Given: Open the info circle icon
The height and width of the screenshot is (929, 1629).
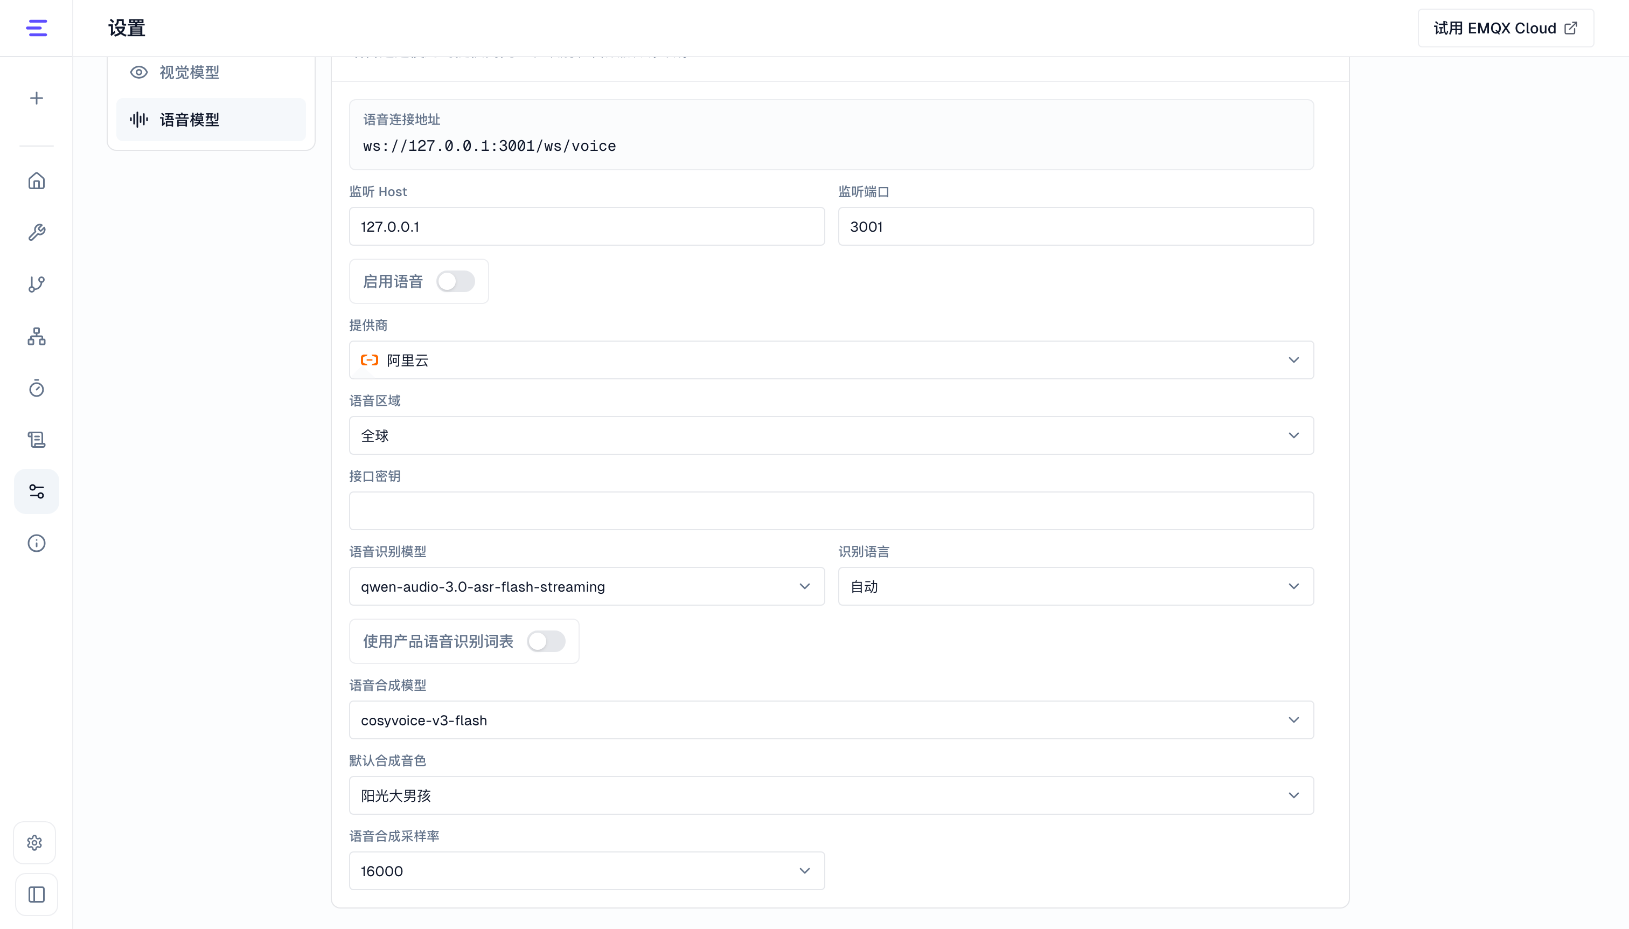Looking at the screenshot, I should pos(36,543).
